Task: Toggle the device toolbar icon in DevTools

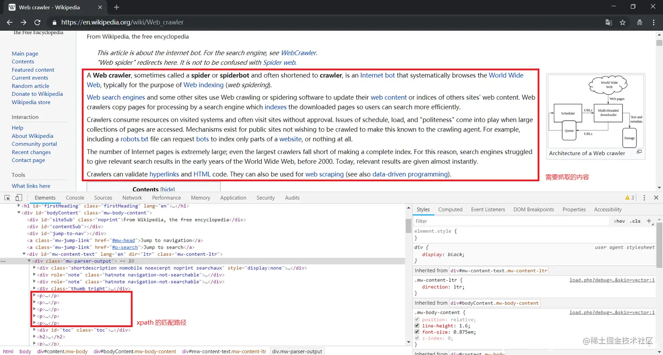Action: click(19, 198)
